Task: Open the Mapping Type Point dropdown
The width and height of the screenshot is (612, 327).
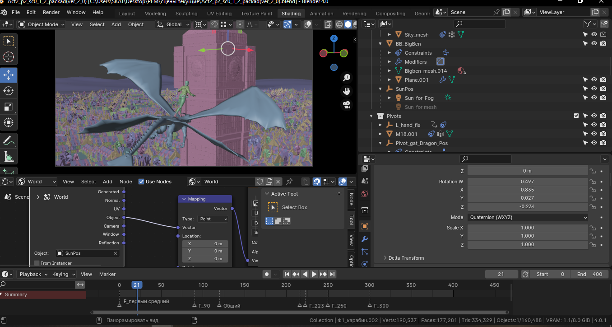Action: (213, 219)
